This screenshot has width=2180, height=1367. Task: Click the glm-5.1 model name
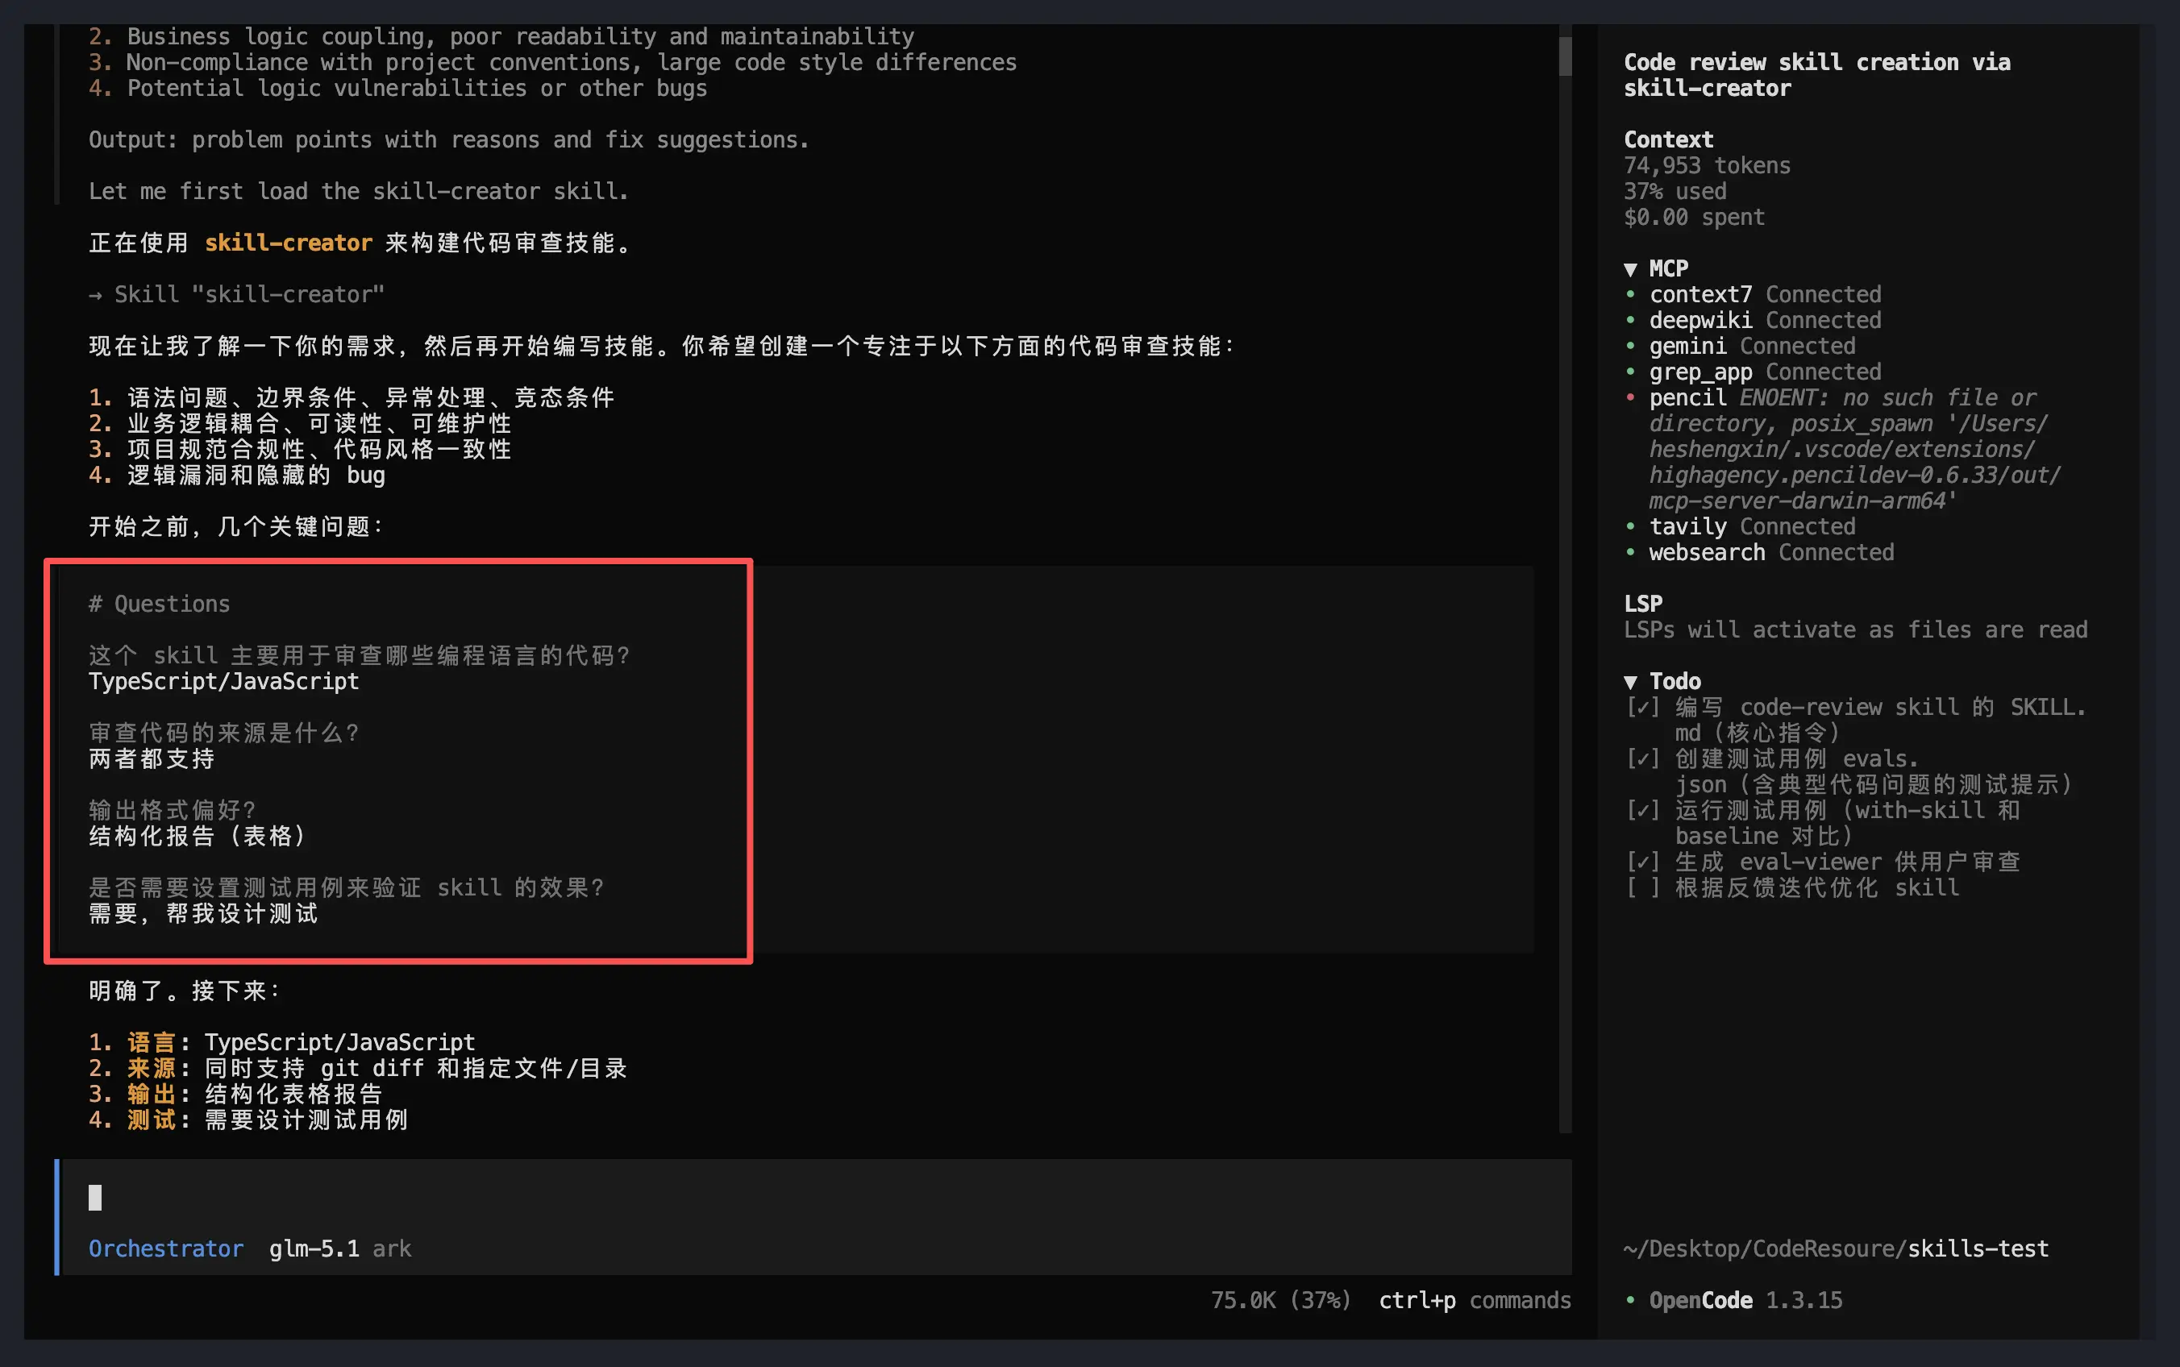[314, 1249]
